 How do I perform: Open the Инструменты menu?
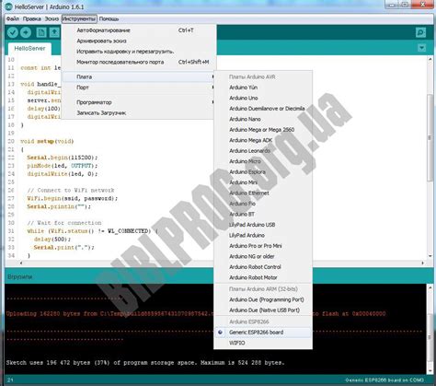[79, 19]
